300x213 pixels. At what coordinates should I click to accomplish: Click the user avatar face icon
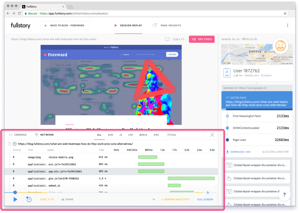[280, 46]
